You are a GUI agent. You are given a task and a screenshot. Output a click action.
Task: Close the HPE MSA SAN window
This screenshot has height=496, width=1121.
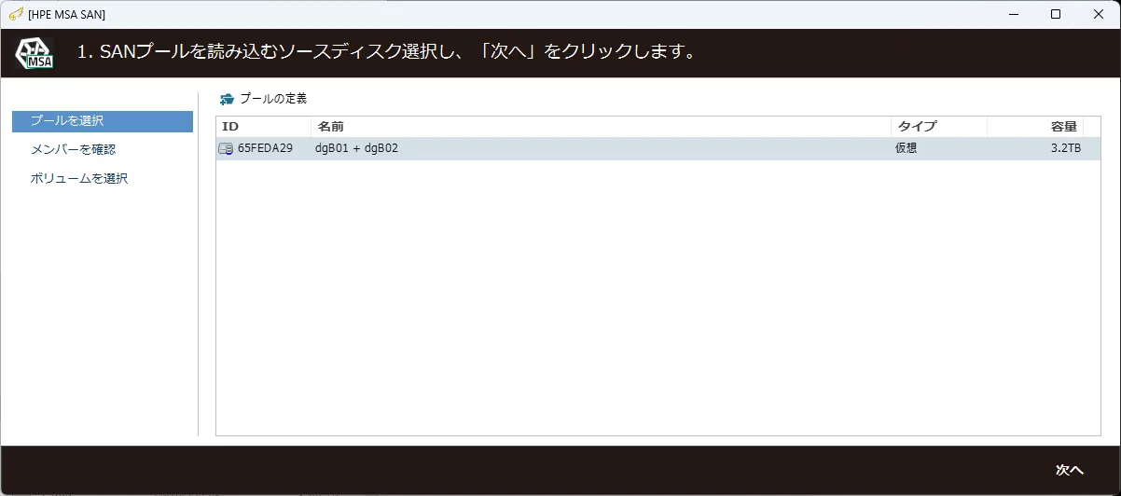point(1098,14)
